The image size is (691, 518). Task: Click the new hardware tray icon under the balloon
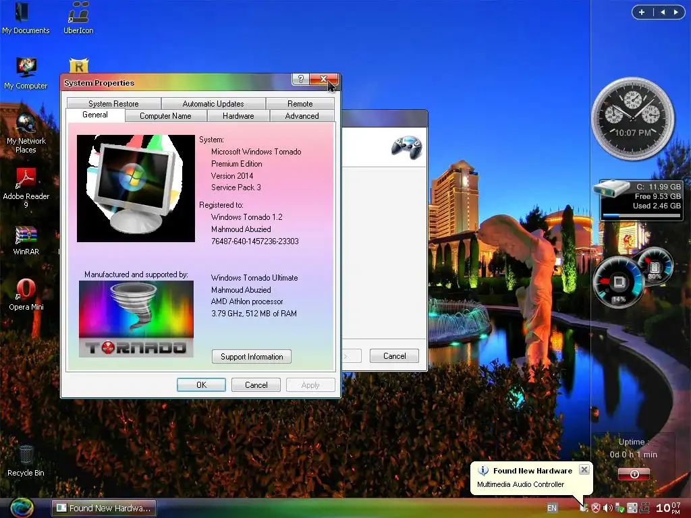[584, 508]
